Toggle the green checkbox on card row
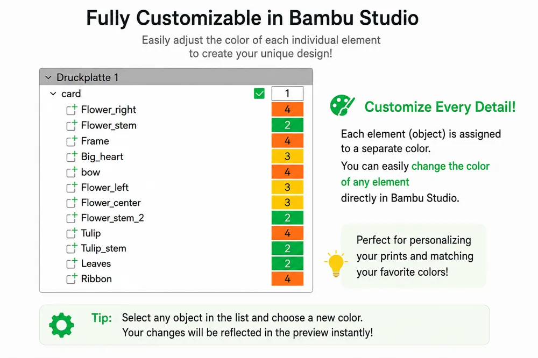 tap(259, 94)
